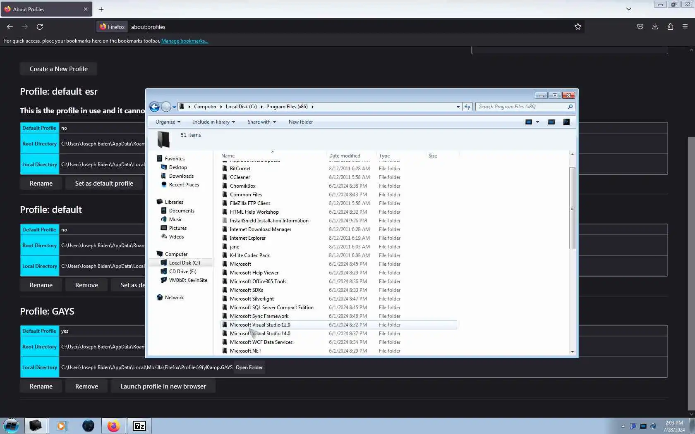Remove the Profile: default entry
The image size is (695, 434).
[x=86, y=285]
